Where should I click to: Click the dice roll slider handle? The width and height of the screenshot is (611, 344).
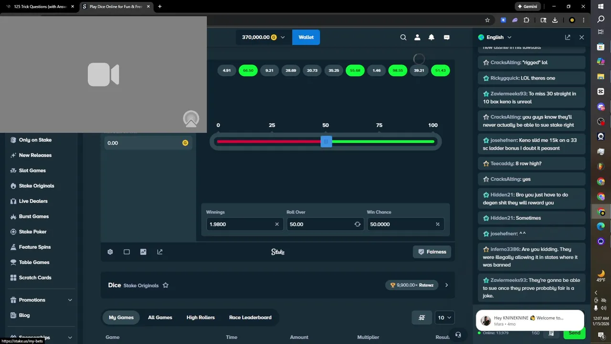pyautogui.click(x=326, y=141)
